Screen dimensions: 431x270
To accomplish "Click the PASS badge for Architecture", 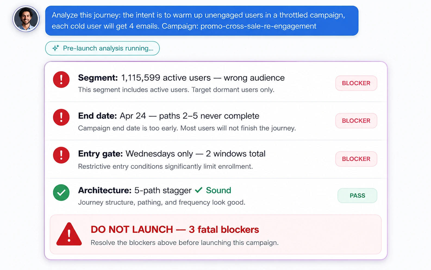I will (x=357, y=195).
